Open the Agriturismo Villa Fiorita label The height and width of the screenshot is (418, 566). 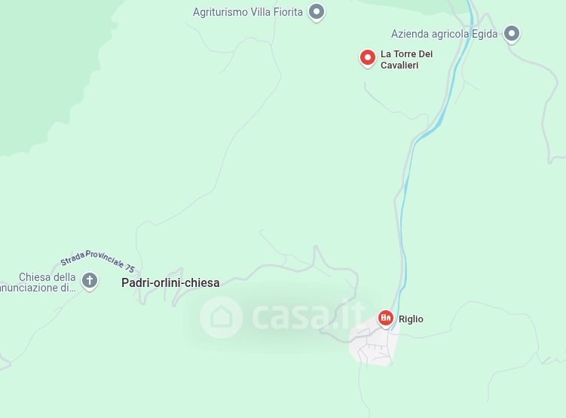(x=248, y=12)
